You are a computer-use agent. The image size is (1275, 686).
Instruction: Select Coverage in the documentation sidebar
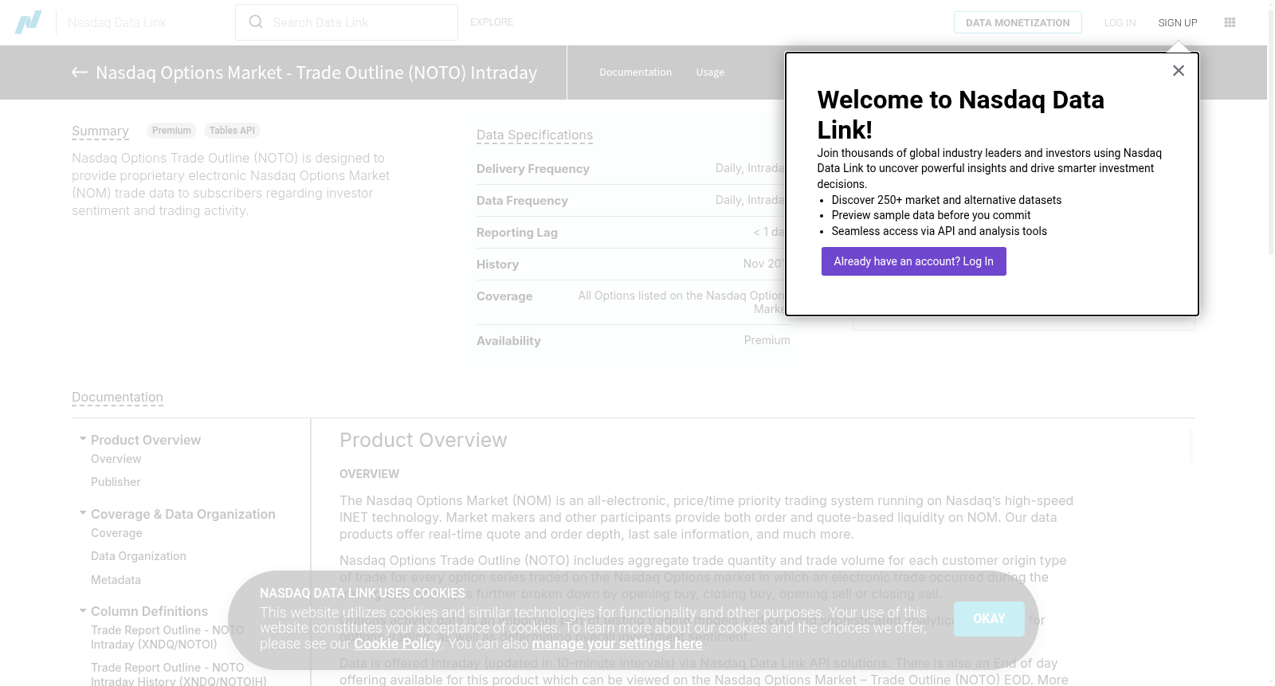[x=116, y=533]
